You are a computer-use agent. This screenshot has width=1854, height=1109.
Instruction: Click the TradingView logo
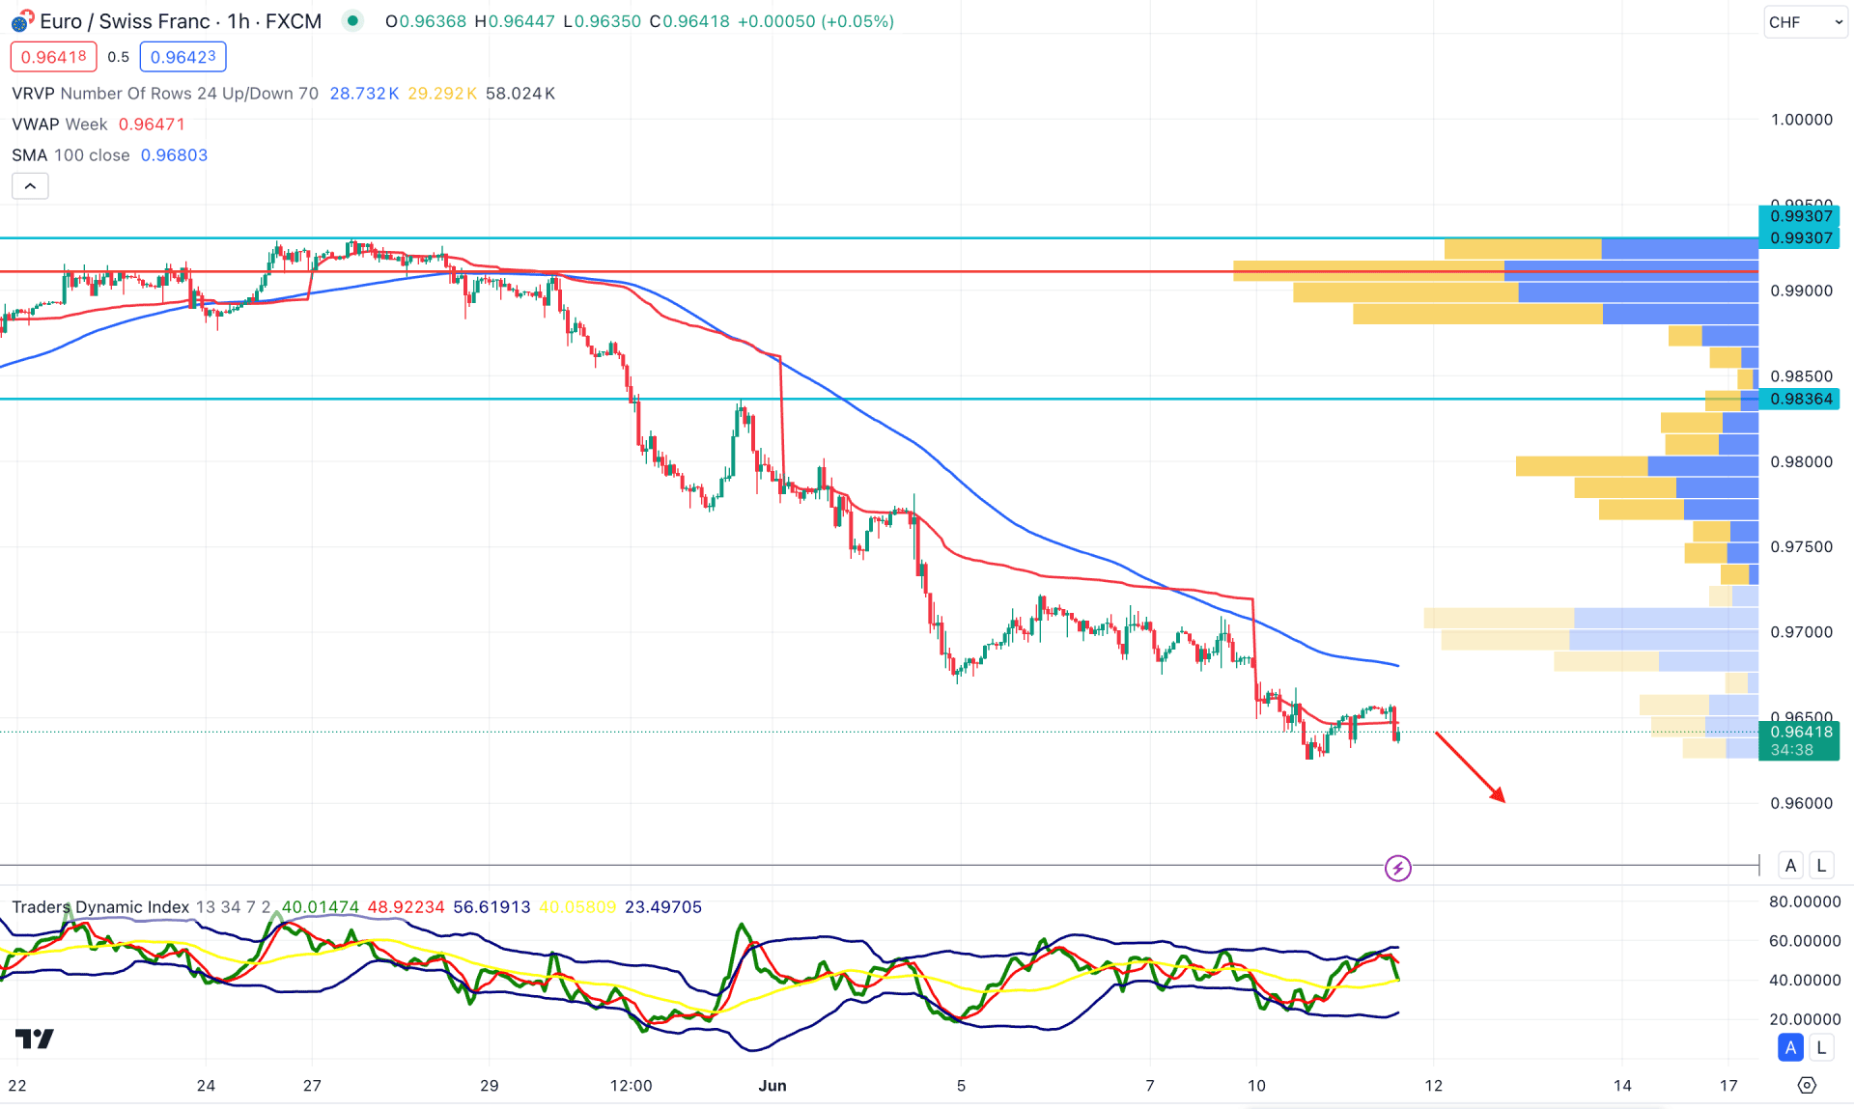pos(35,1039)
